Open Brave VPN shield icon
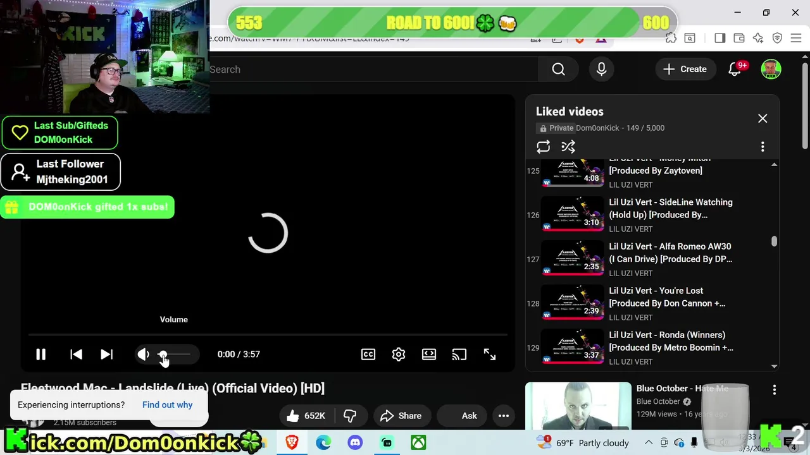 (x=777, y=39)
